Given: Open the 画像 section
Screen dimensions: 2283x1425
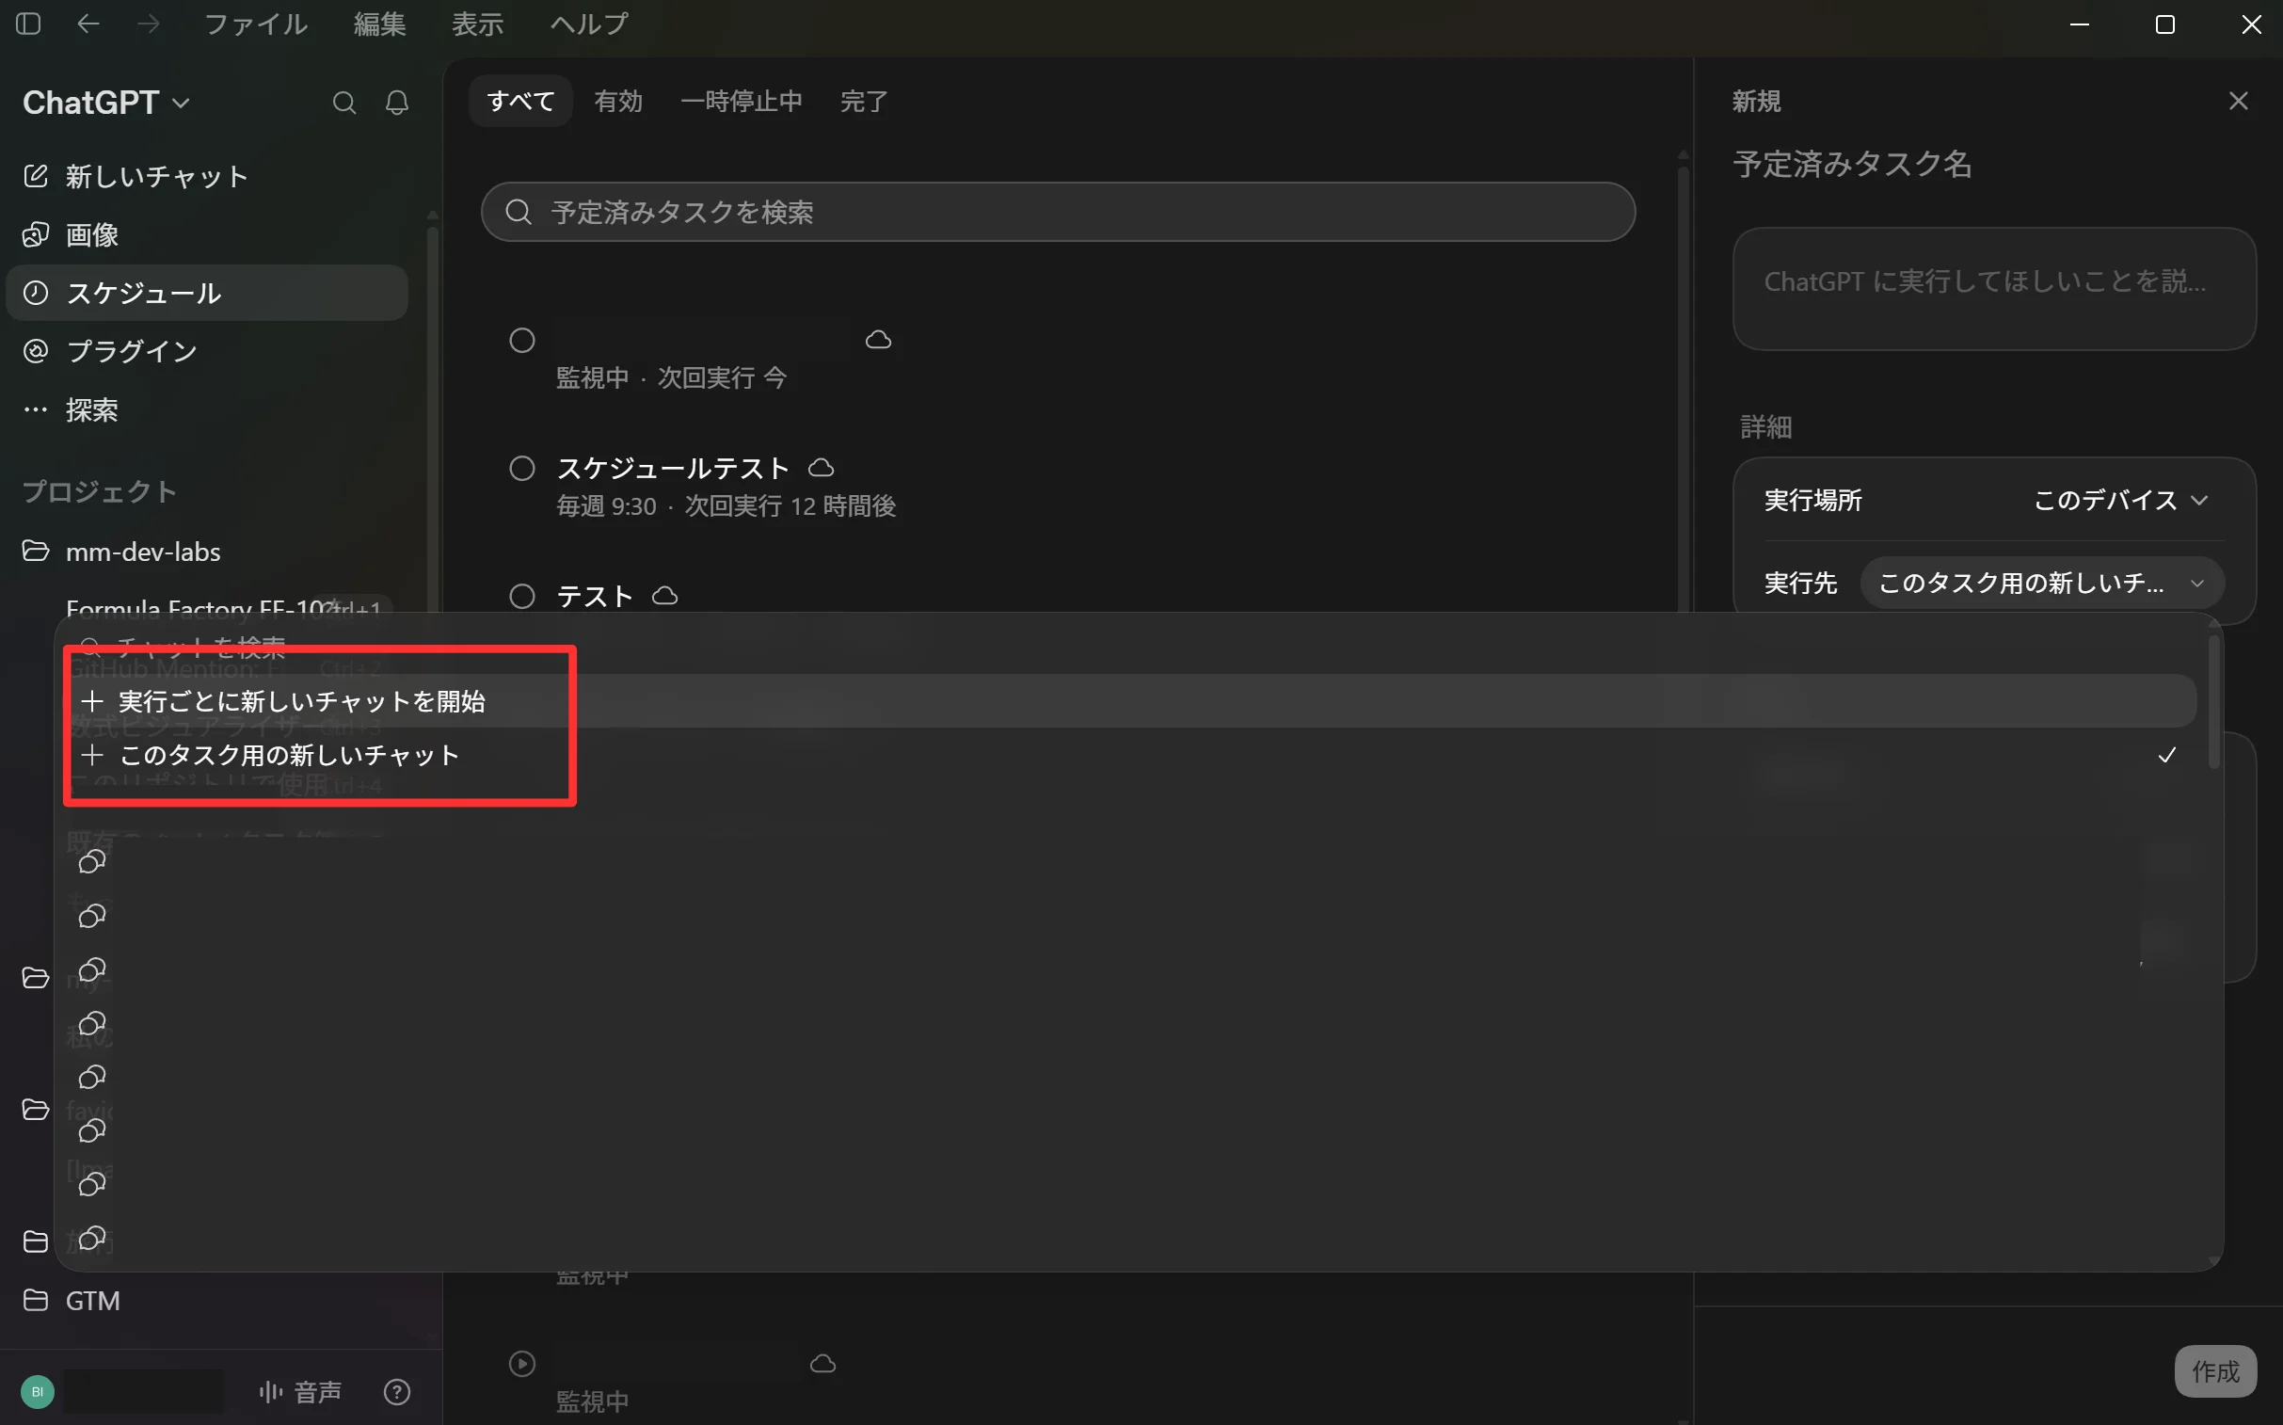Looking at the screenshot, I should [x=206, y=234].
